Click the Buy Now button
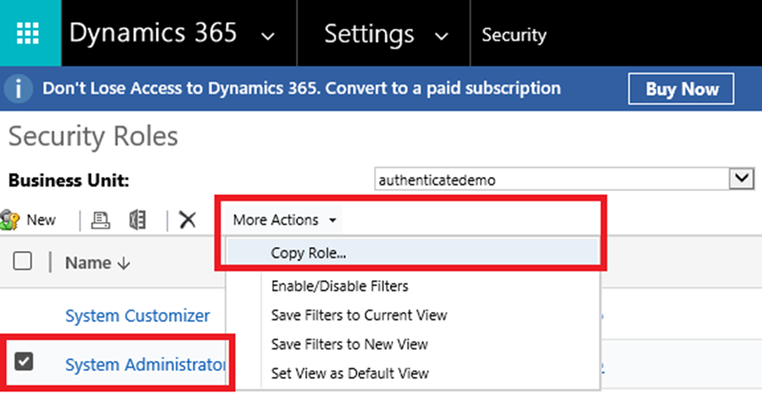This screenshot has width=762, height=401. coord(681,89)
